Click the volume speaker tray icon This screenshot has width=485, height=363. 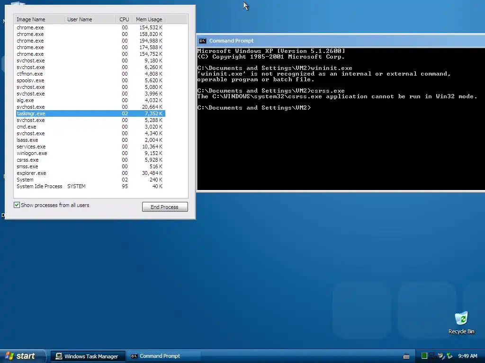(x=441, y=356)
